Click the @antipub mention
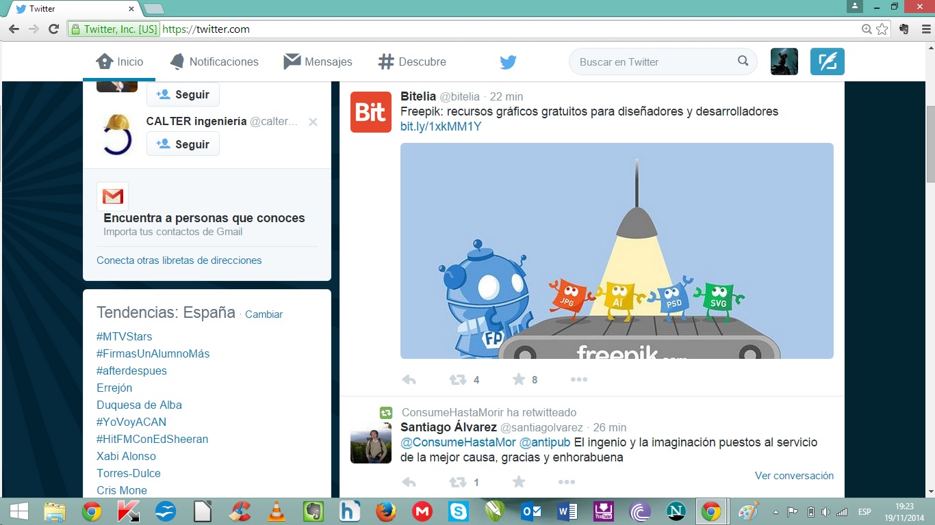 coord(545,442)
